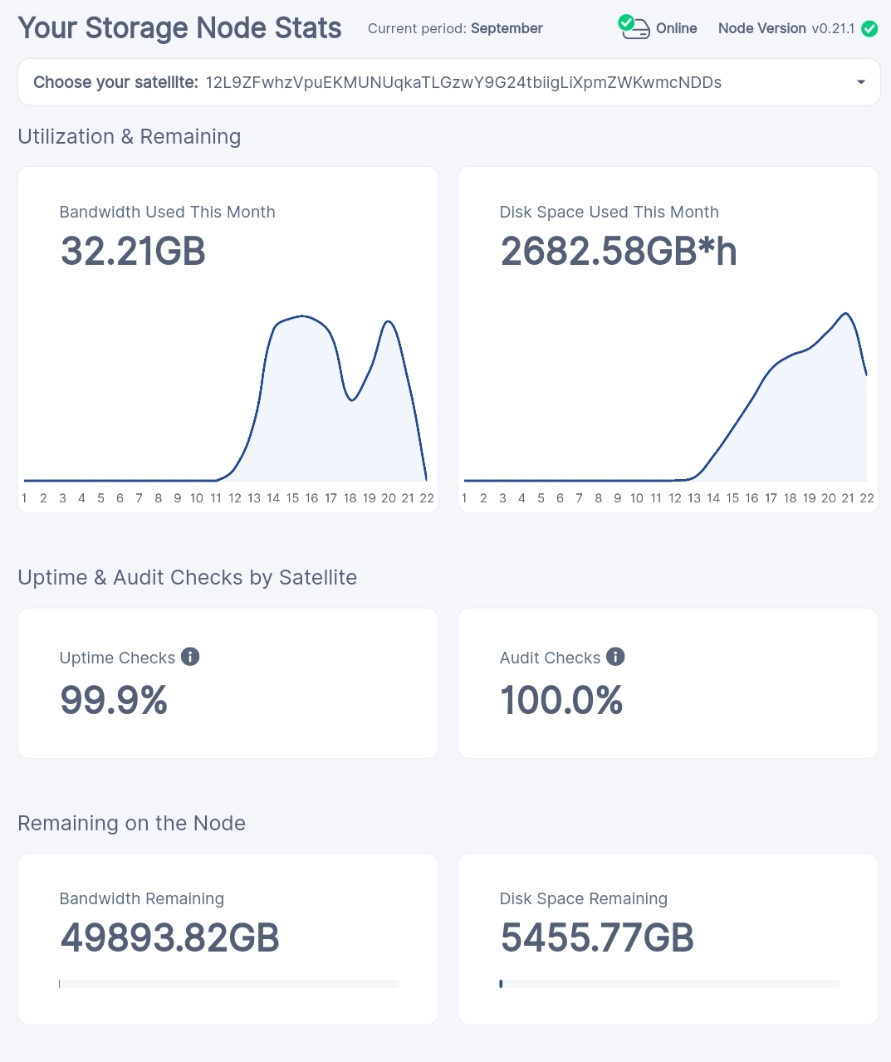The height and width of the screenshot is (1062, 891).
Task: Click the Online status disk icon
Action: (x=634, y=27)
